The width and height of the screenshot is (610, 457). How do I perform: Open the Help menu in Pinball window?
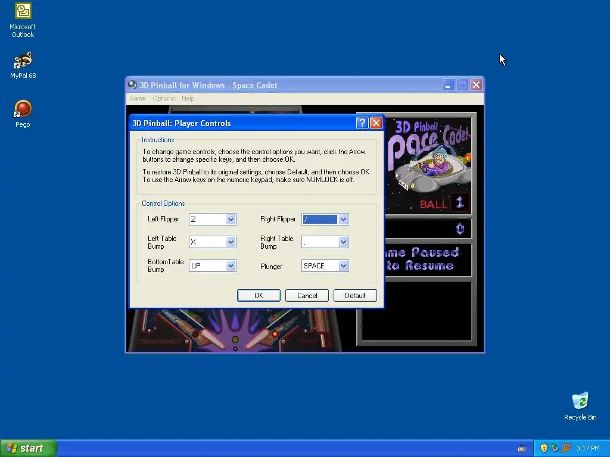click(x=188, y=98)
